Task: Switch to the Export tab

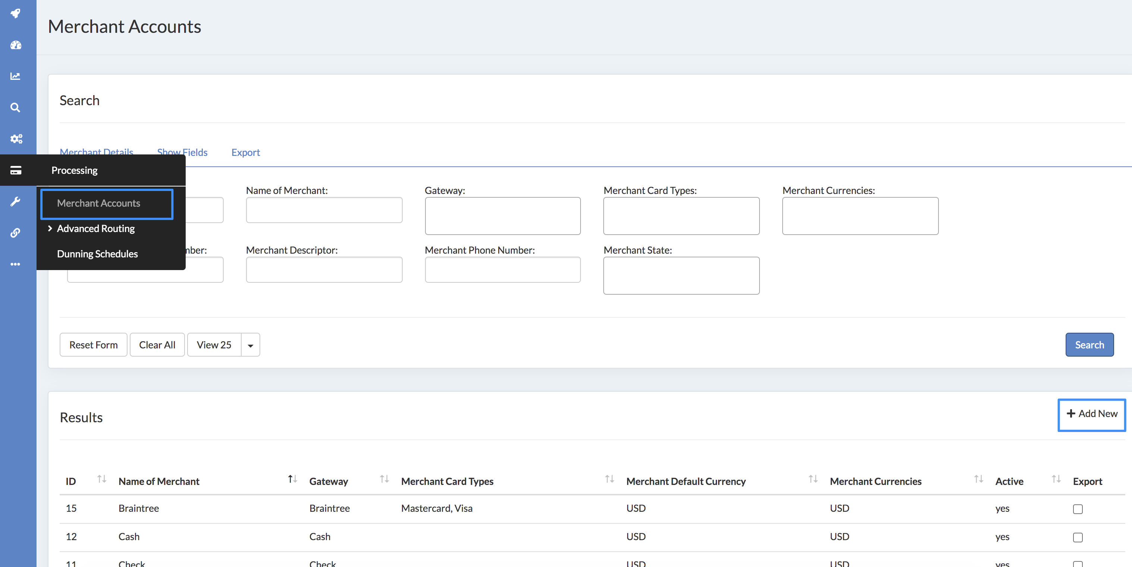Action: [245, 153]
